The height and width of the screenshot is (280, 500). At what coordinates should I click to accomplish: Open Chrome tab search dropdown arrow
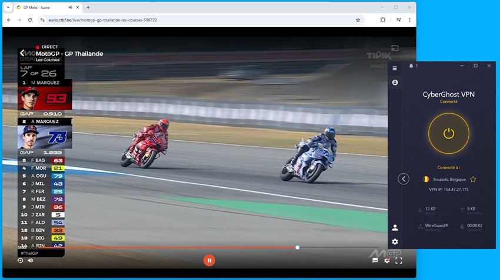tap(8, 7)
